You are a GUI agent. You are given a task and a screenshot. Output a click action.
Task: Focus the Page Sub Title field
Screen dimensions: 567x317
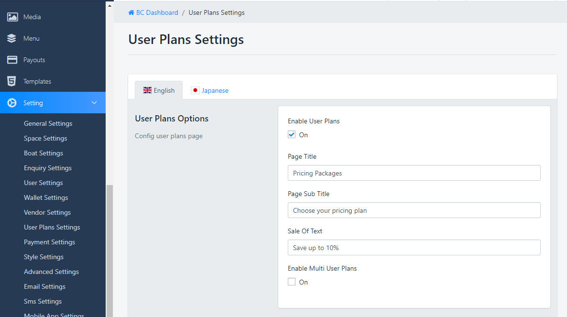414,210
